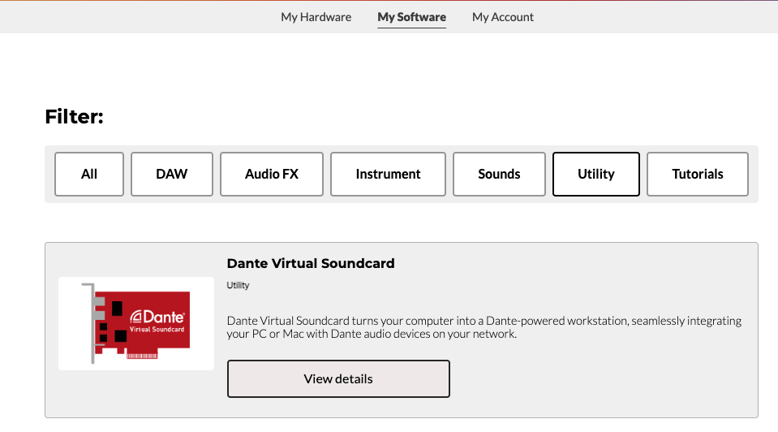View details for Dante Virtual Soundcard
This screenshot has width=778, height=432.
(338, 379)
